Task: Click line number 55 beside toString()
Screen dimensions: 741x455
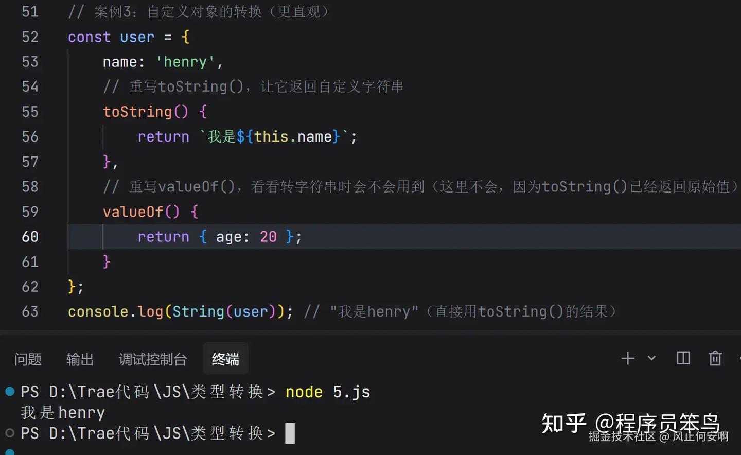Action: [30, 112]
